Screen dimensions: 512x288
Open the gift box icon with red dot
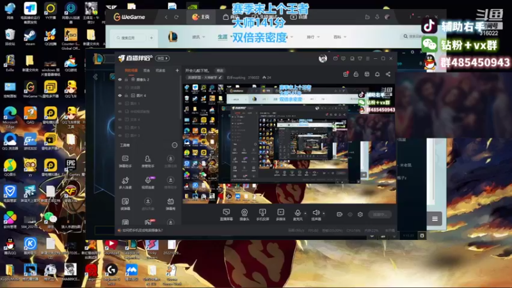[346, 74]
